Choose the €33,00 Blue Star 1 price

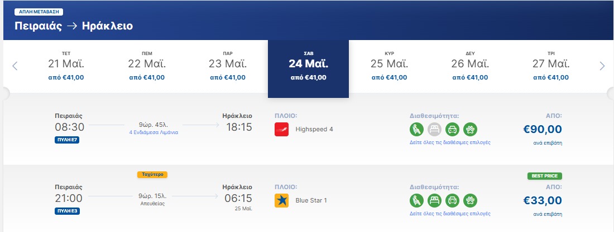click(543, 201)
